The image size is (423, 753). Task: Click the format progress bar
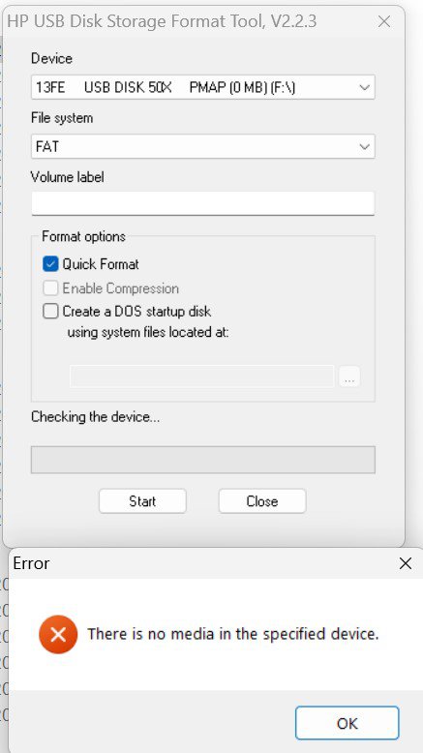click(202, 460)
